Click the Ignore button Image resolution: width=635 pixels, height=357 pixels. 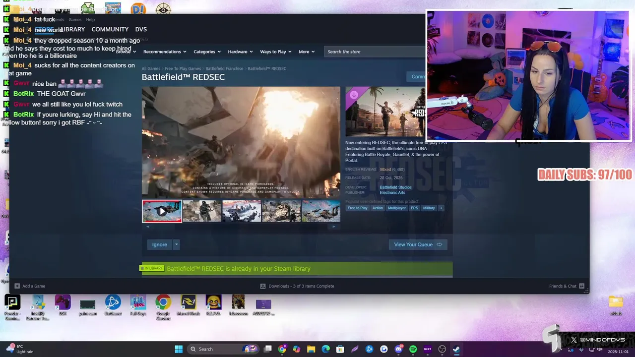[160, 244]
